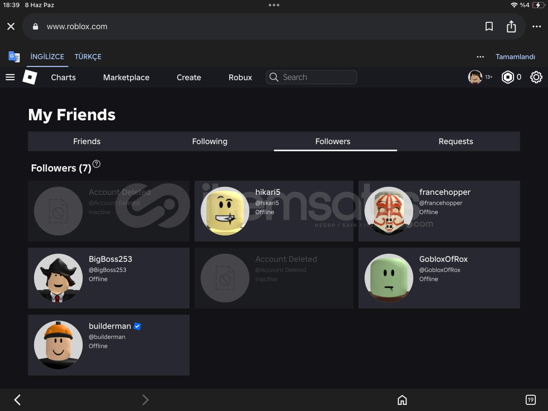This screenshot has width=548, height=411.
Task: Tap the three dots above address bar
Action: click(274, 5)
